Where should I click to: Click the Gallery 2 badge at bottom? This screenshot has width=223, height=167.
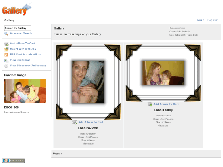coord(13,161)
